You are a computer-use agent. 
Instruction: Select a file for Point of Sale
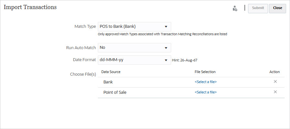click(206, 92)
